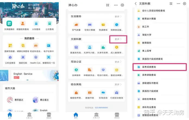Select 首页 tab on home screen
Viewport: 189px width, 120px height.
click(x=10, y=115)
